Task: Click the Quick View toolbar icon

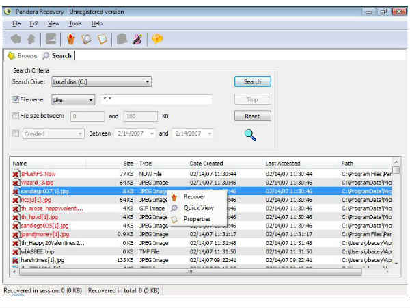Action: pos(86,39)
